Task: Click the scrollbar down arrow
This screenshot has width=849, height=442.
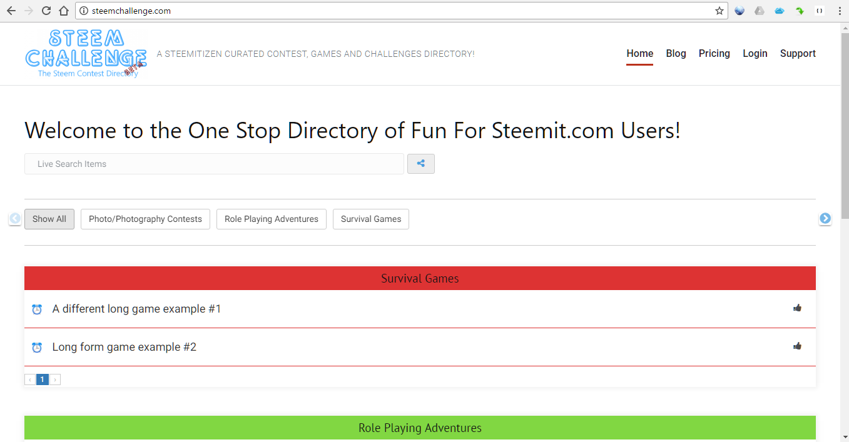Action: coord(845,436)
